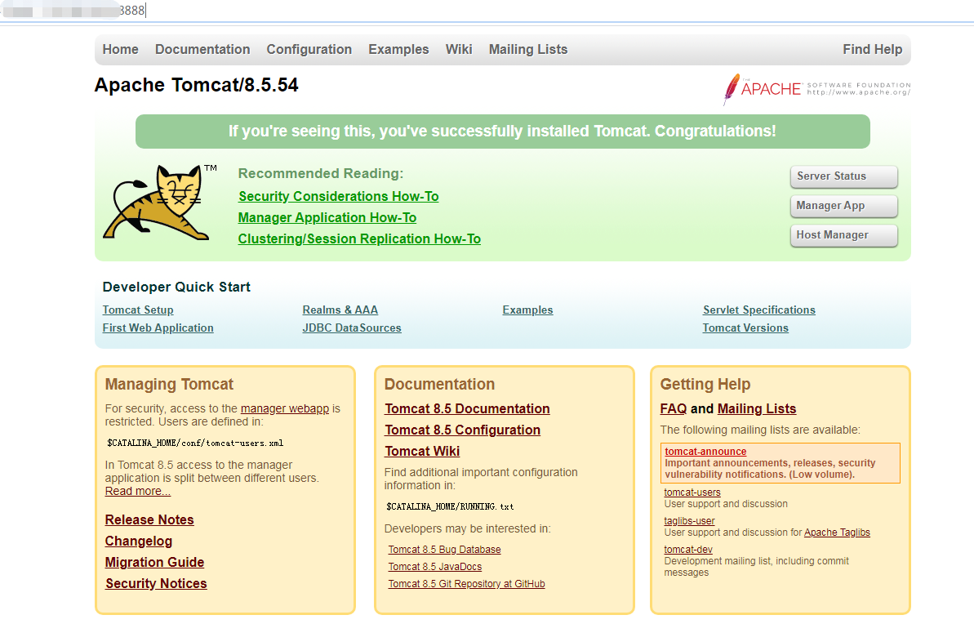Click the Apache Tomcat/8.5.54 heading
This screenshot has height=624, width=974.
point(196,84)
